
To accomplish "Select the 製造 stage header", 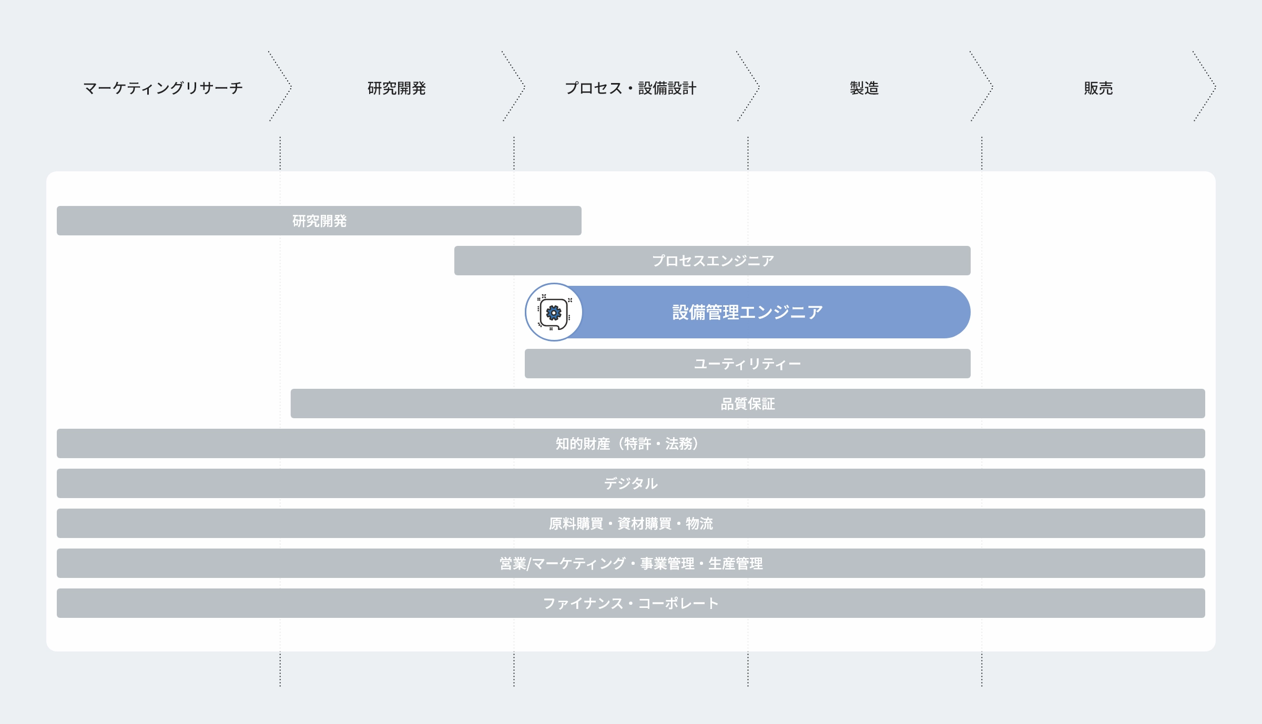I will [864, 88].
